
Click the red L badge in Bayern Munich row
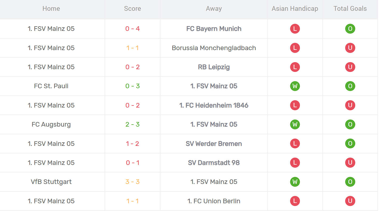tap(295, 29)
